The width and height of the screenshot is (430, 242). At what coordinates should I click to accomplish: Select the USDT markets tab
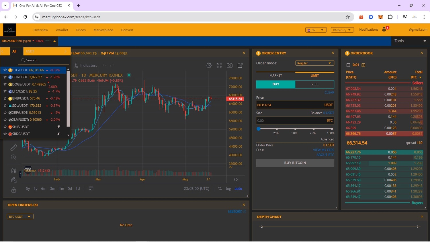tap(30, 51)
